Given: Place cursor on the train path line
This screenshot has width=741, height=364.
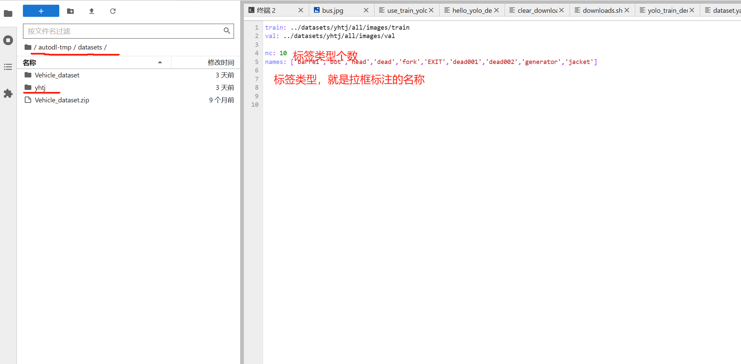Looking at the screenshot, I should (337, 28).
